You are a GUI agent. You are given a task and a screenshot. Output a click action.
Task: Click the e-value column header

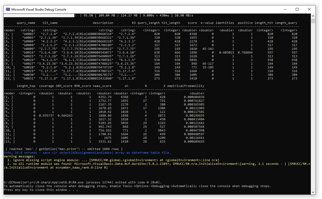pos(207,23)
